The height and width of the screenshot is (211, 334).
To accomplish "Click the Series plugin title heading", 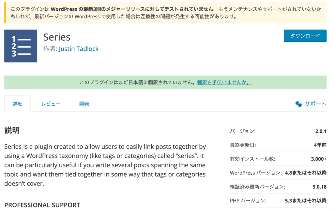I will tap(57, 37).
